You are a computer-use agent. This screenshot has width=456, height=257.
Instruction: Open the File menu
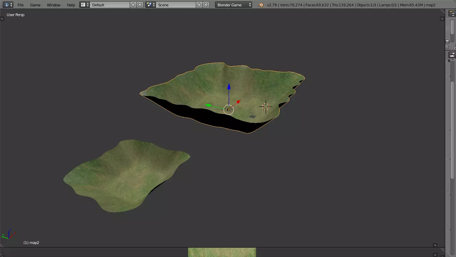point(20,5)
